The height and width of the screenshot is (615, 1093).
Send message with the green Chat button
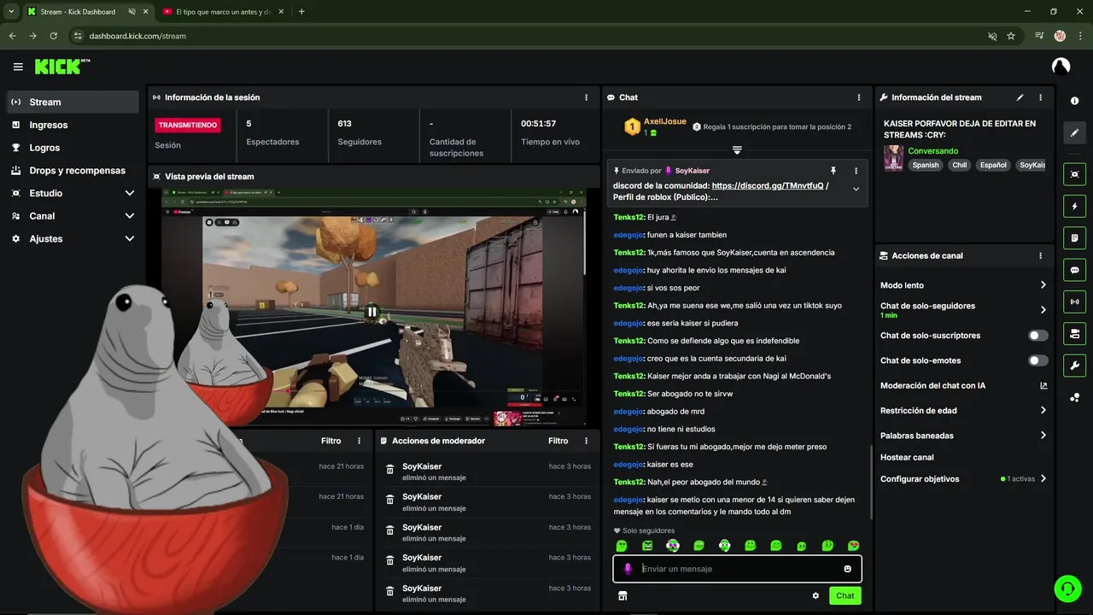point(845,595)
